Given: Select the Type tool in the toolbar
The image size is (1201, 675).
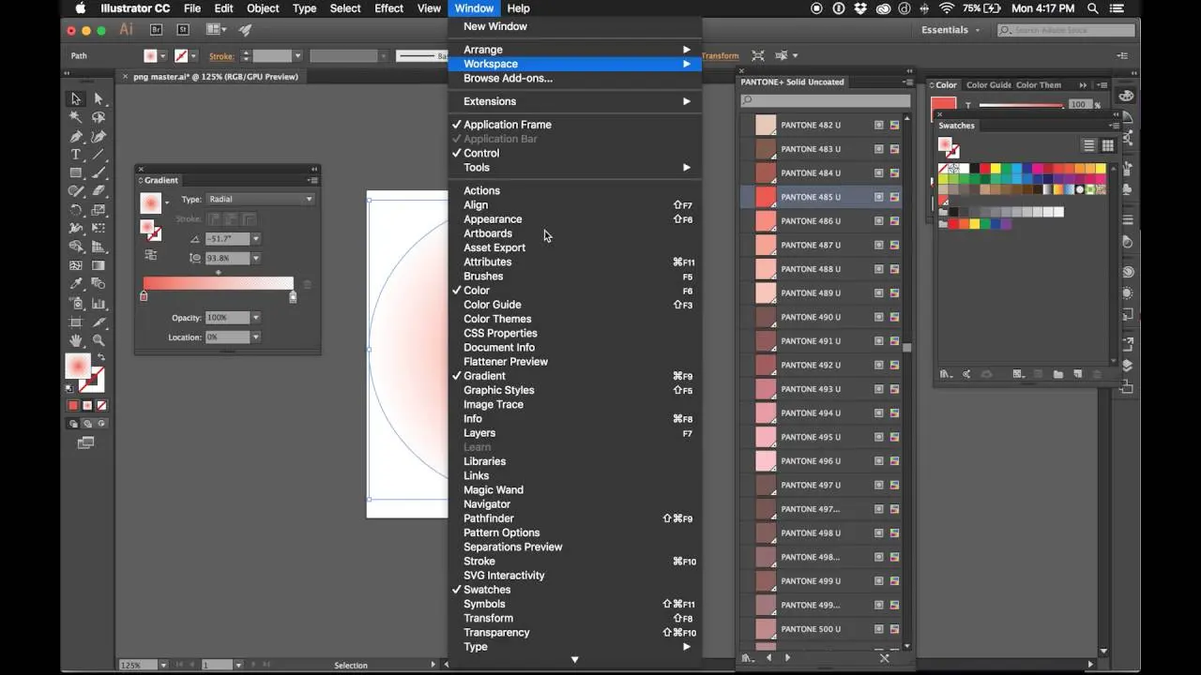Looking at the screenshot, I should [76, 155].
